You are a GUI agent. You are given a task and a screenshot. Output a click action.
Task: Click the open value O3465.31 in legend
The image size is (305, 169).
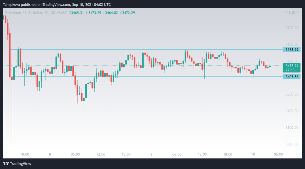[76, 13]
